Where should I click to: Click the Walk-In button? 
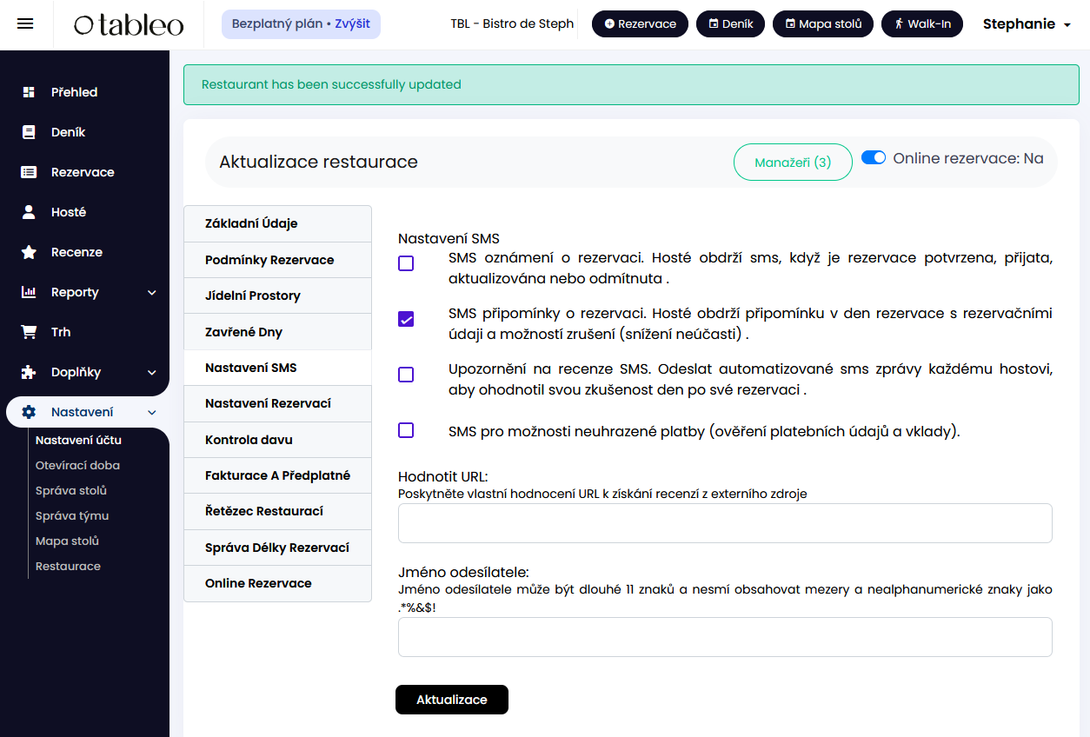point(922,23)
